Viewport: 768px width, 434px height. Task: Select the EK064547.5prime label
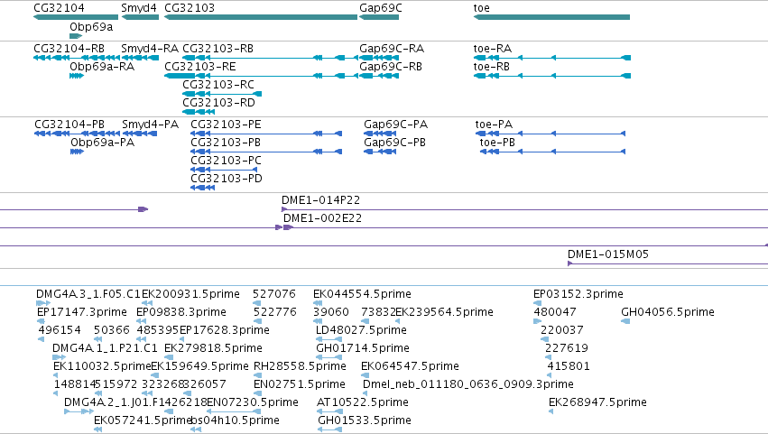click(410, 366)
